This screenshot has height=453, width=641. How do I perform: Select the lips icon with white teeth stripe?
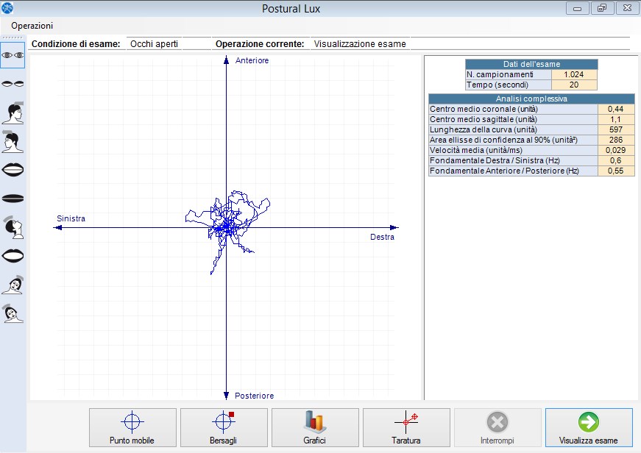(x=13, y=170)
